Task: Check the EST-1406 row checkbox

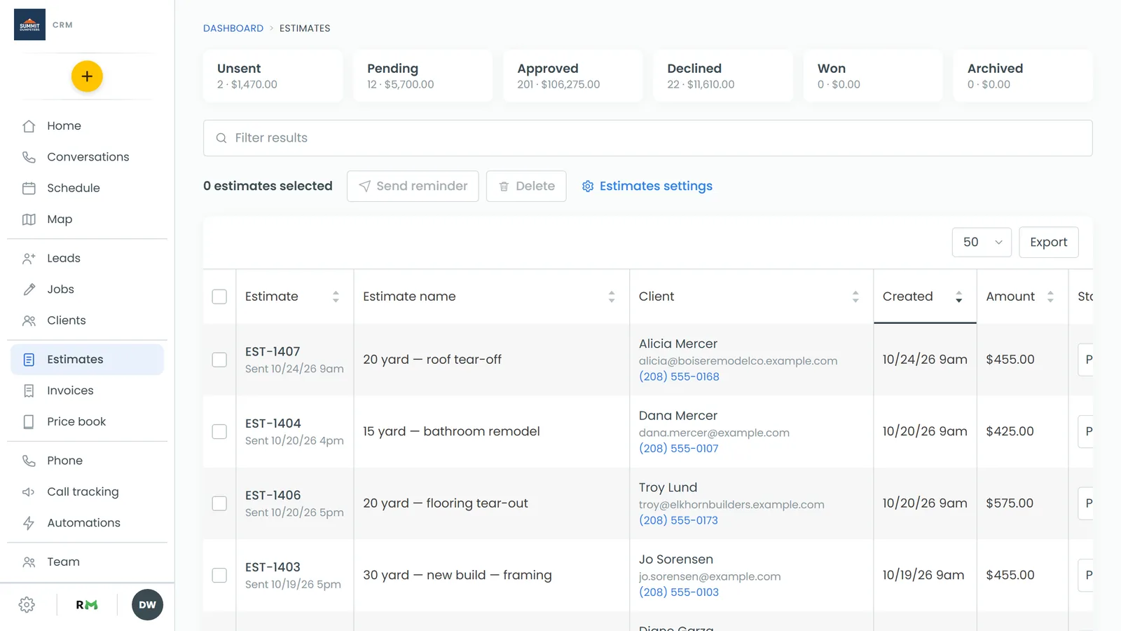Action: tap(219, 503)
